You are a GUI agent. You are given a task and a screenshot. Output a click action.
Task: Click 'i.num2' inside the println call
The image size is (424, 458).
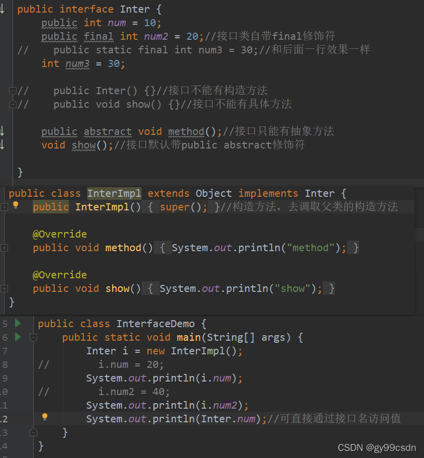coord(219,405)
